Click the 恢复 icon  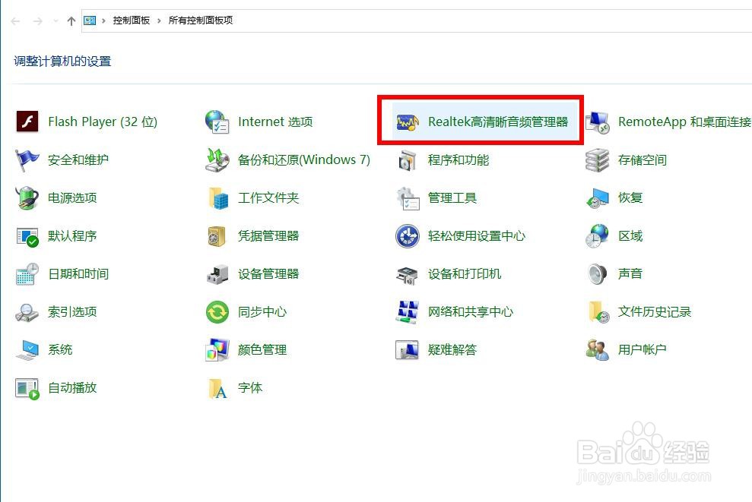597,197
